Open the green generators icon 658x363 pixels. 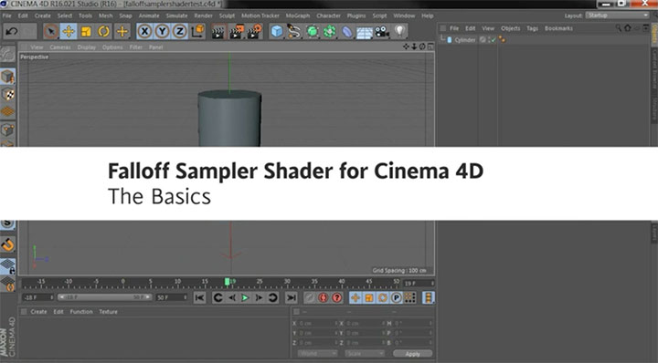pyautogui.click(x=312, y=31)
